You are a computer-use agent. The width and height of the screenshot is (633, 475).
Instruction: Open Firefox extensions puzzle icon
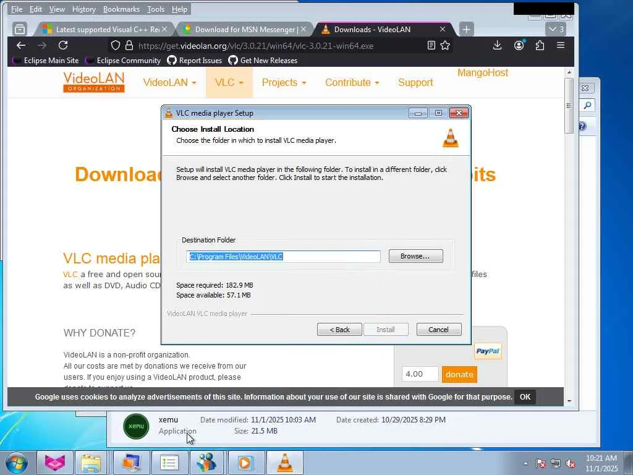pyautogui.click(x=540, y=45)
